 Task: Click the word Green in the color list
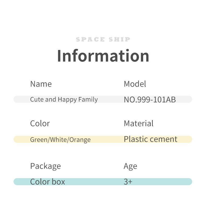click(39, 140)
